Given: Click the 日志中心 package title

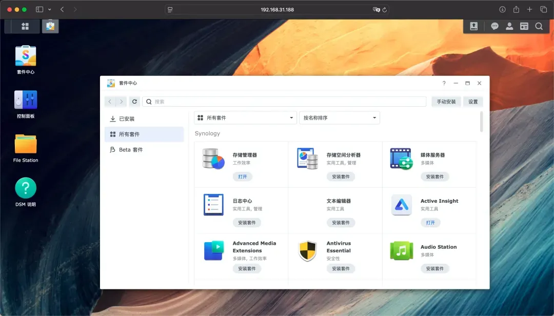Looking at the screenshot, I should (x=242, y=201).
